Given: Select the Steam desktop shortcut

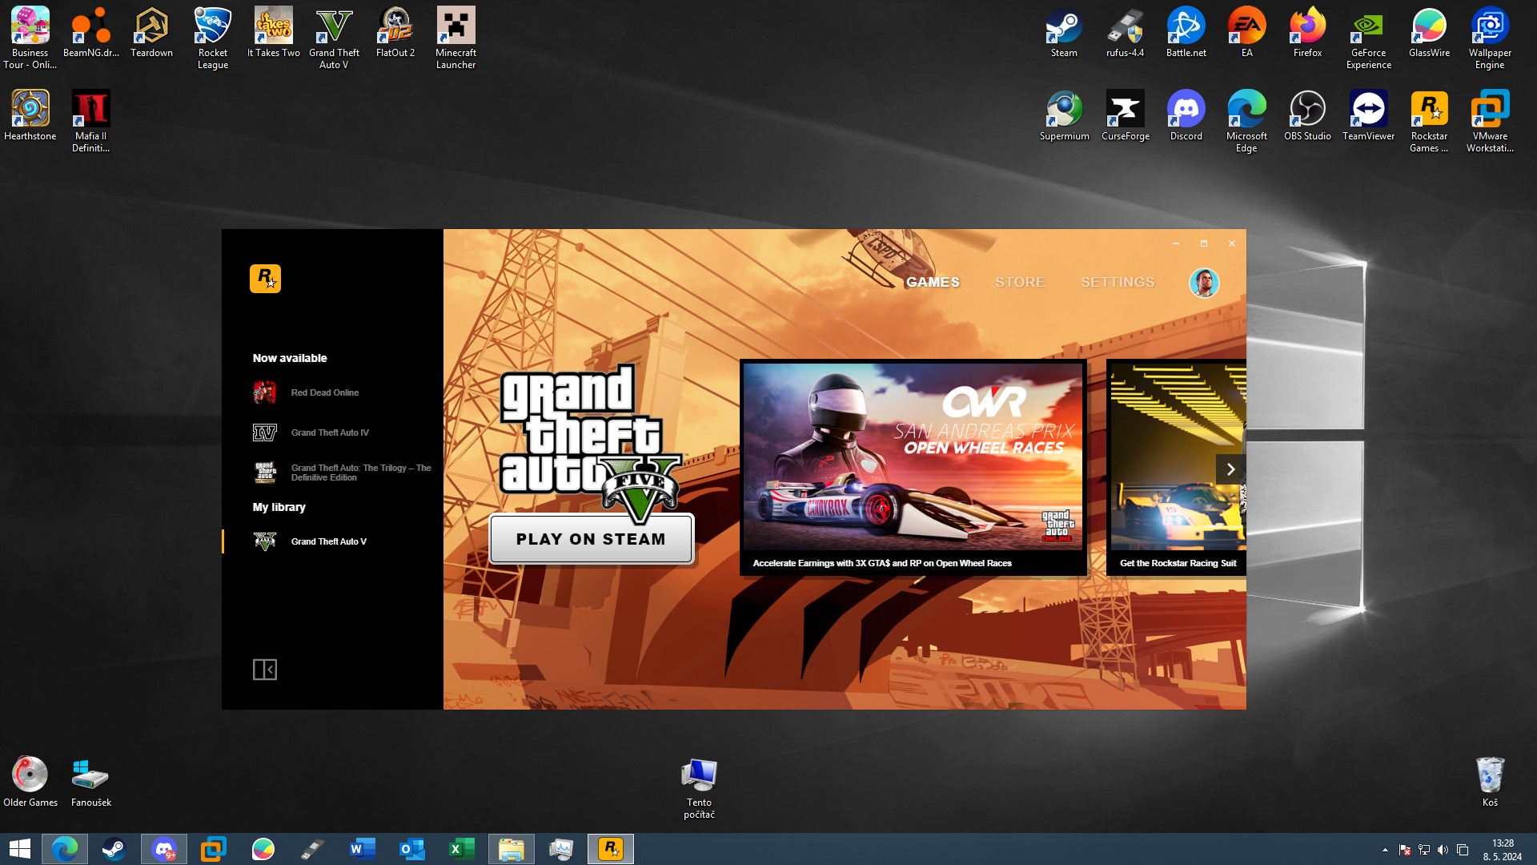Looking at the screenshot, I should (1064, 32).
